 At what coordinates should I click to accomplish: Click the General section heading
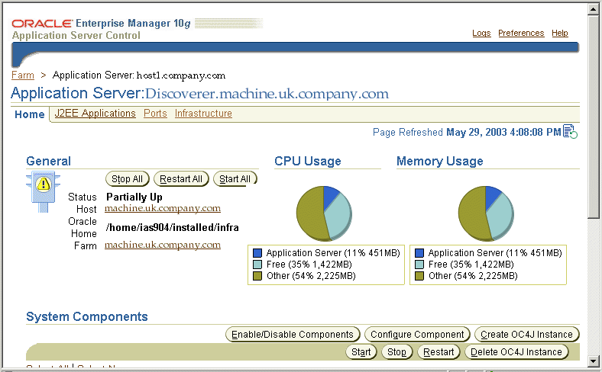[x=48, y=161]
